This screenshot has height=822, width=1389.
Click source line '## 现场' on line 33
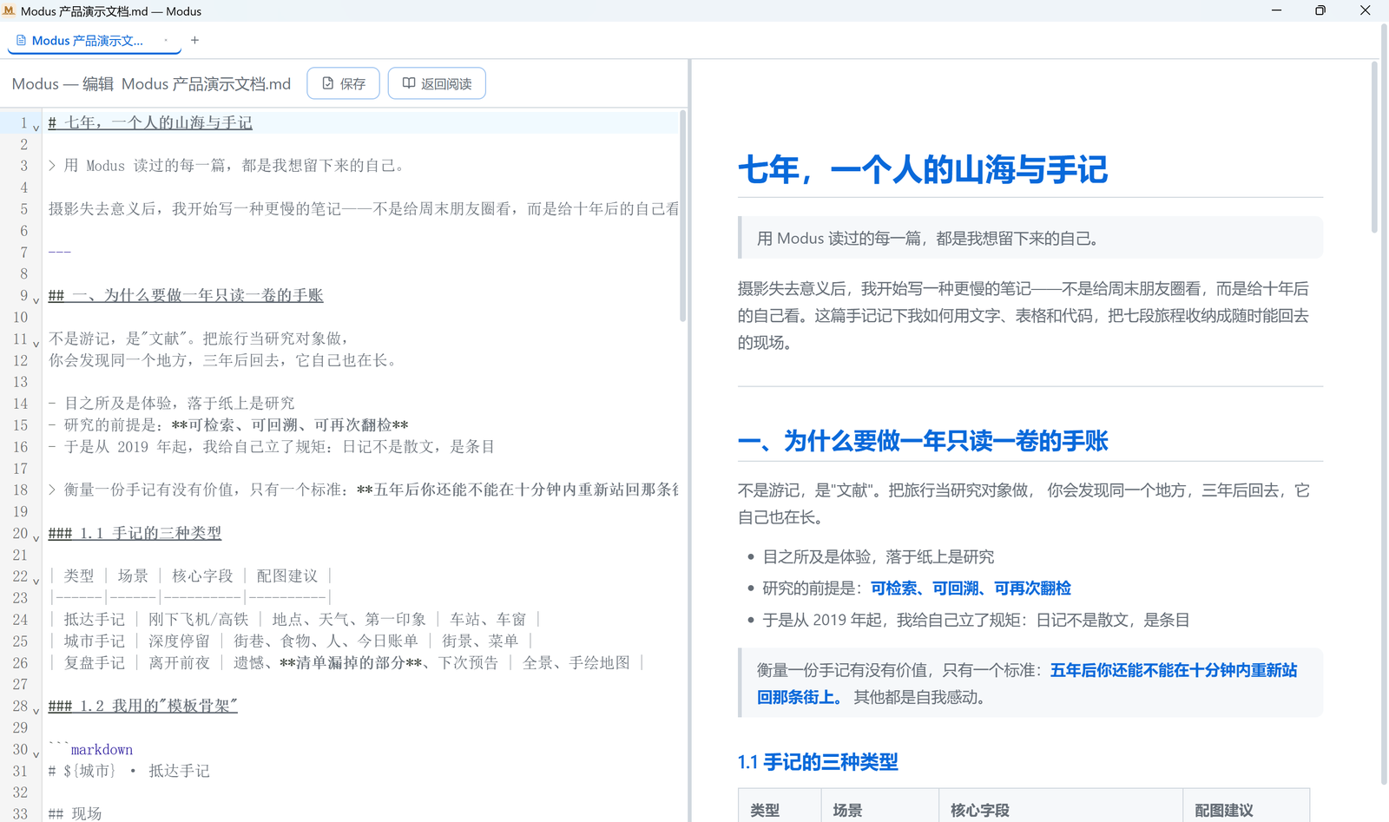click(x=76, y=813)
